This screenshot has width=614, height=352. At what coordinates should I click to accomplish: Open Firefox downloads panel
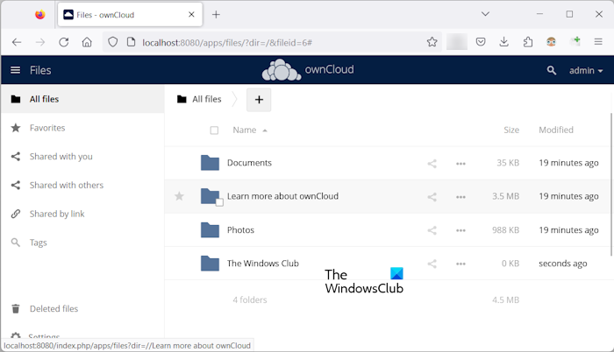[x=504, y=42]
